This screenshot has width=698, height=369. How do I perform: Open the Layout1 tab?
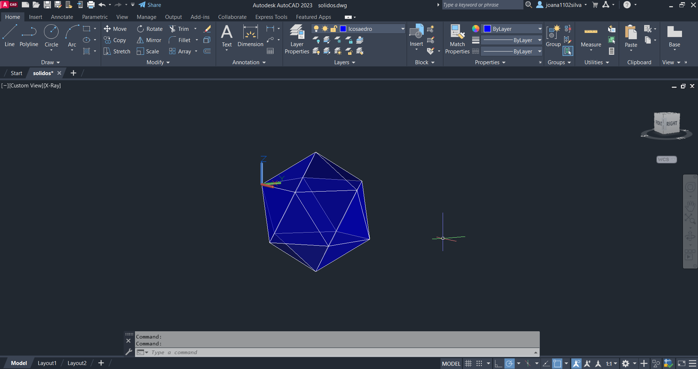[47, 363]
